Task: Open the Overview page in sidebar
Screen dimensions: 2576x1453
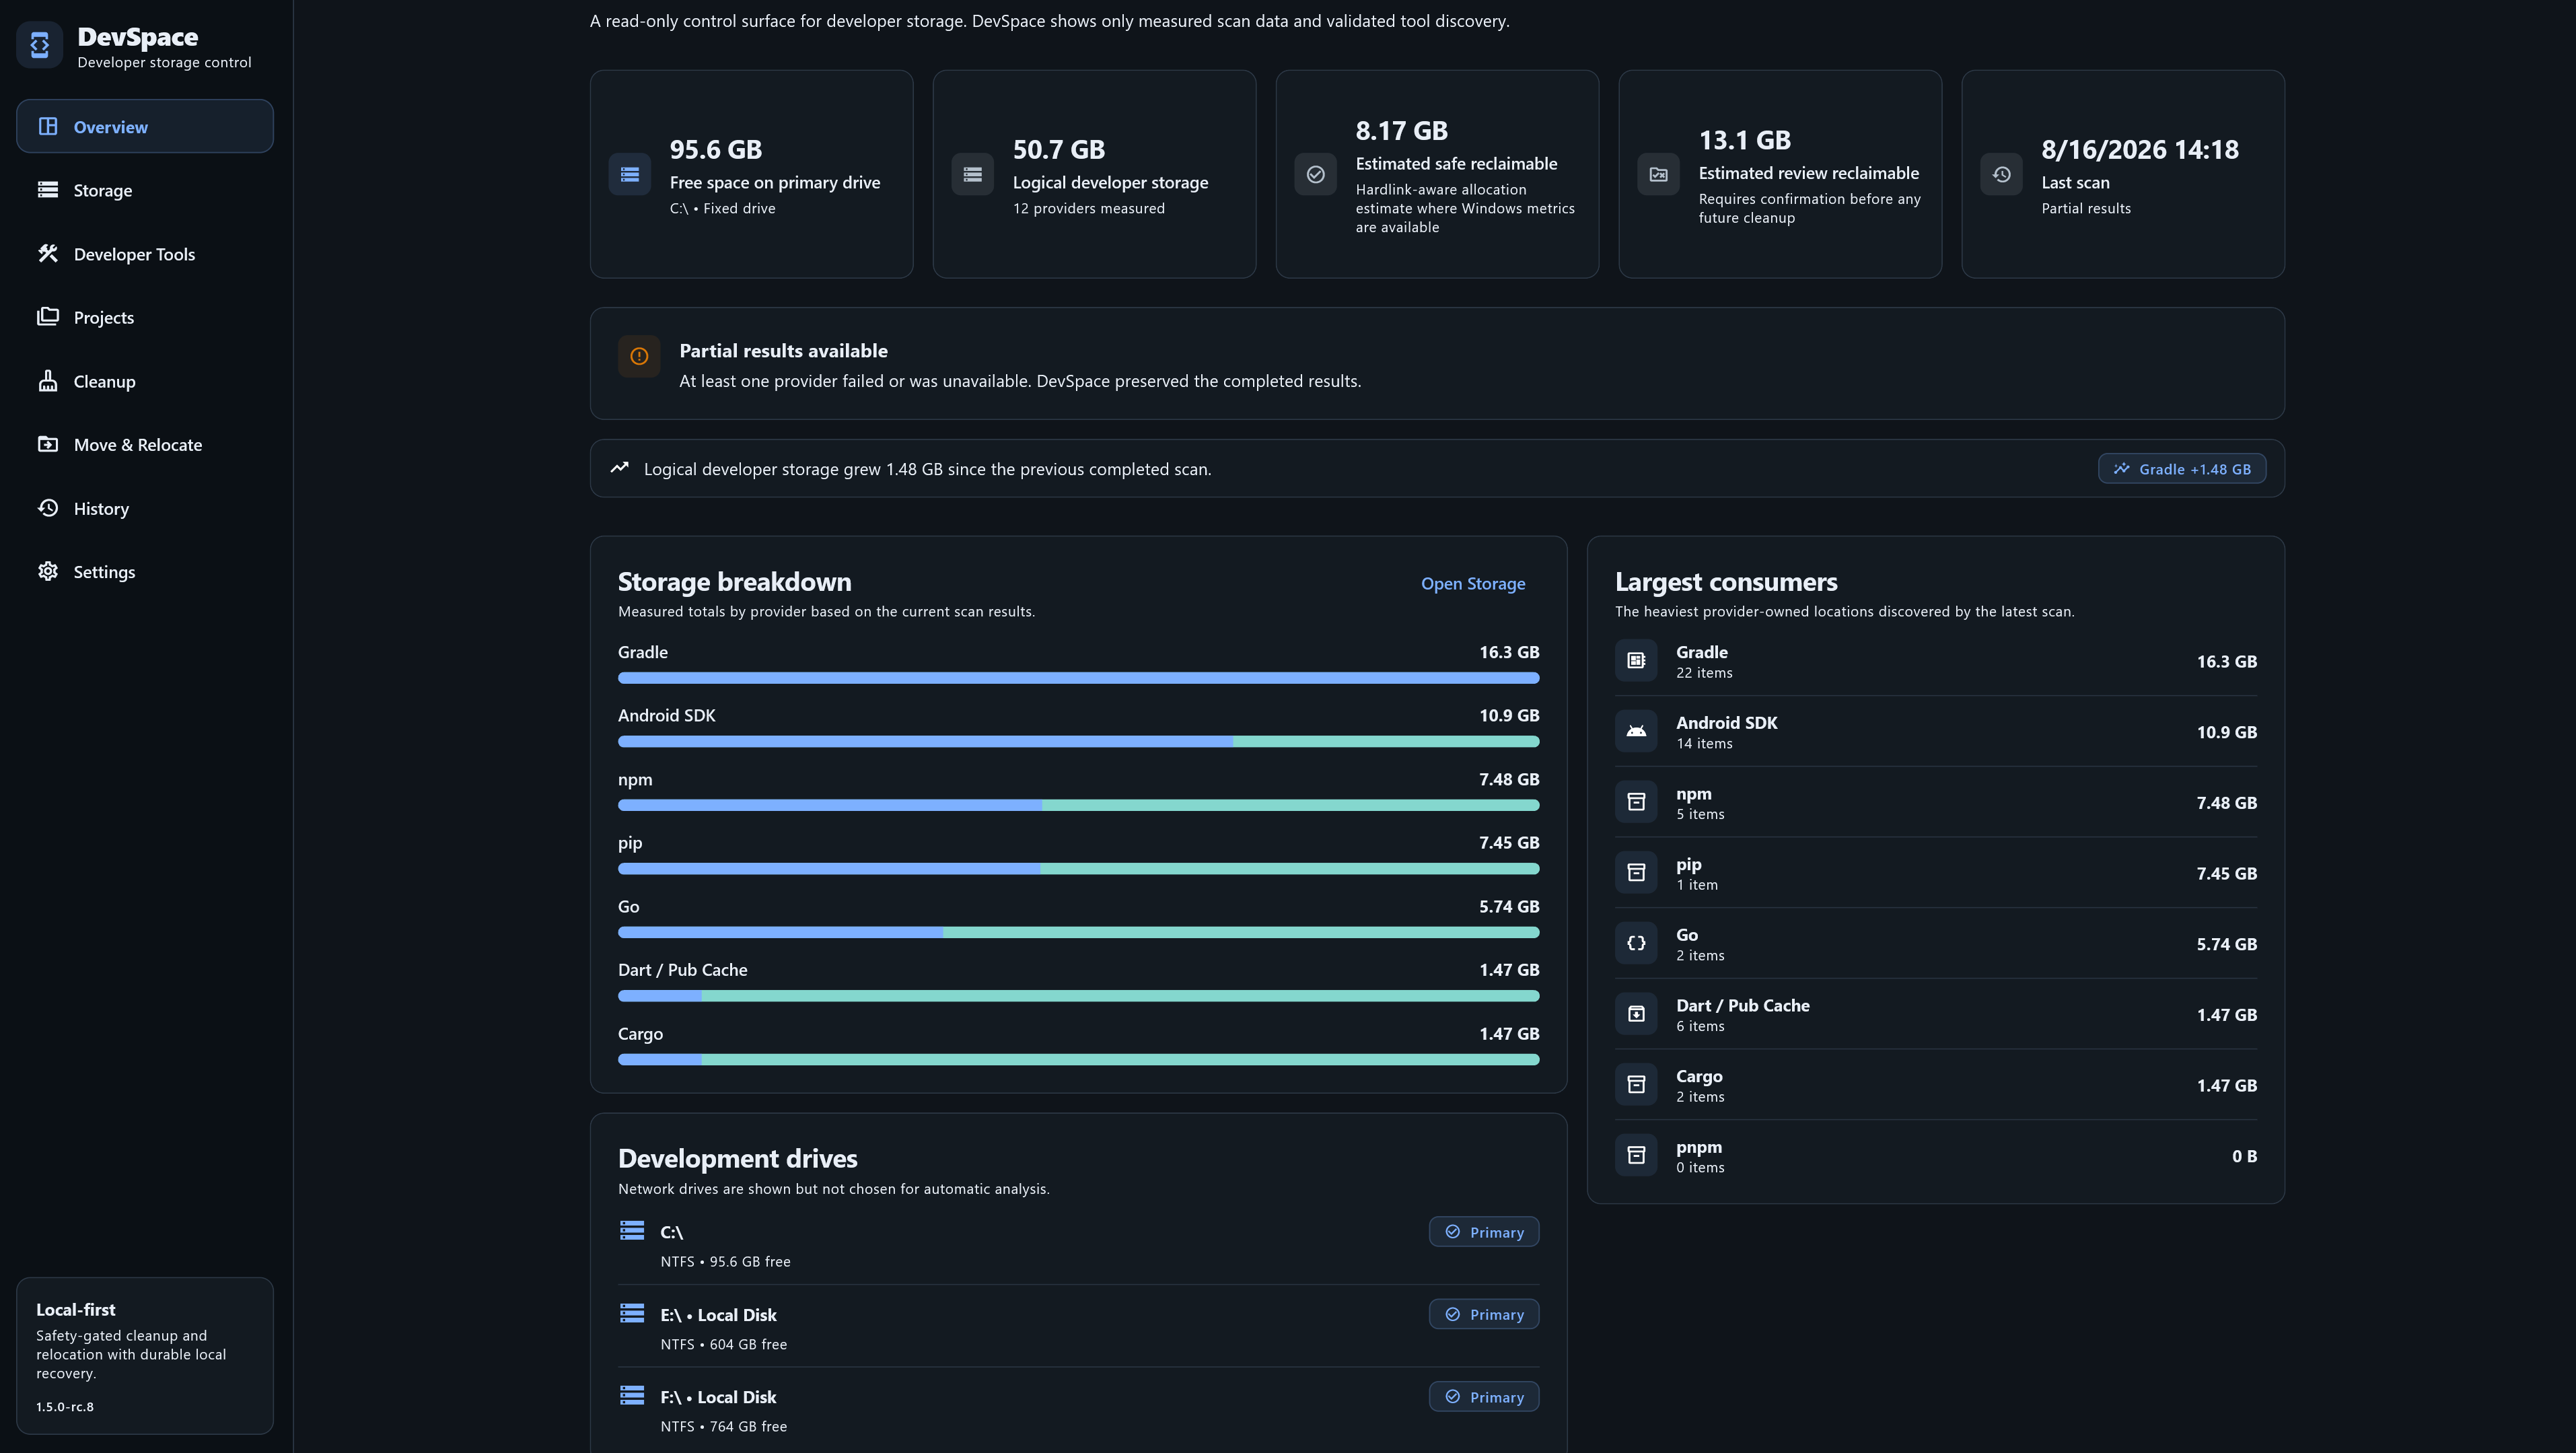Action: coord(145,126)
